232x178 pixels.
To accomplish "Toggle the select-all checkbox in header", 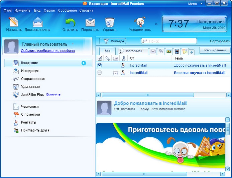I will tap(100, 58).
